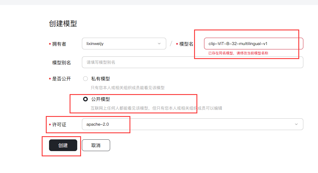Click the private model description text

128,88
